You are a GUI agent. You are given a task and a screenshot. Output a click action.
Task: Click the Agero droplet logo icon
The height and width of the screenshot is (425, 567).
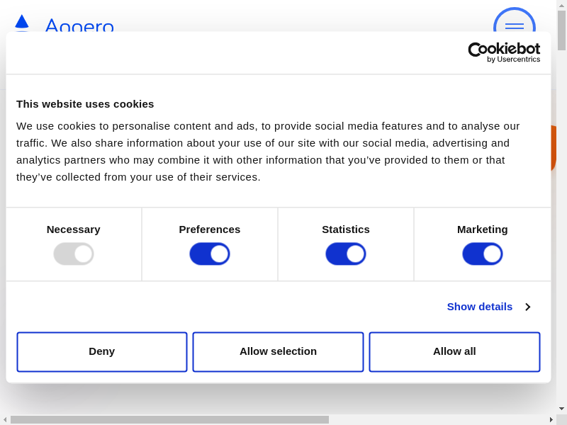(22, 22)
